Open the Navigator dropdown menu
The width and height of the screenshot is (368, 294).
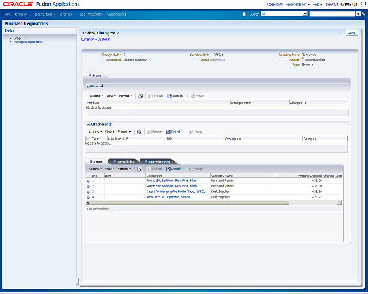click(x=22, y=14)
